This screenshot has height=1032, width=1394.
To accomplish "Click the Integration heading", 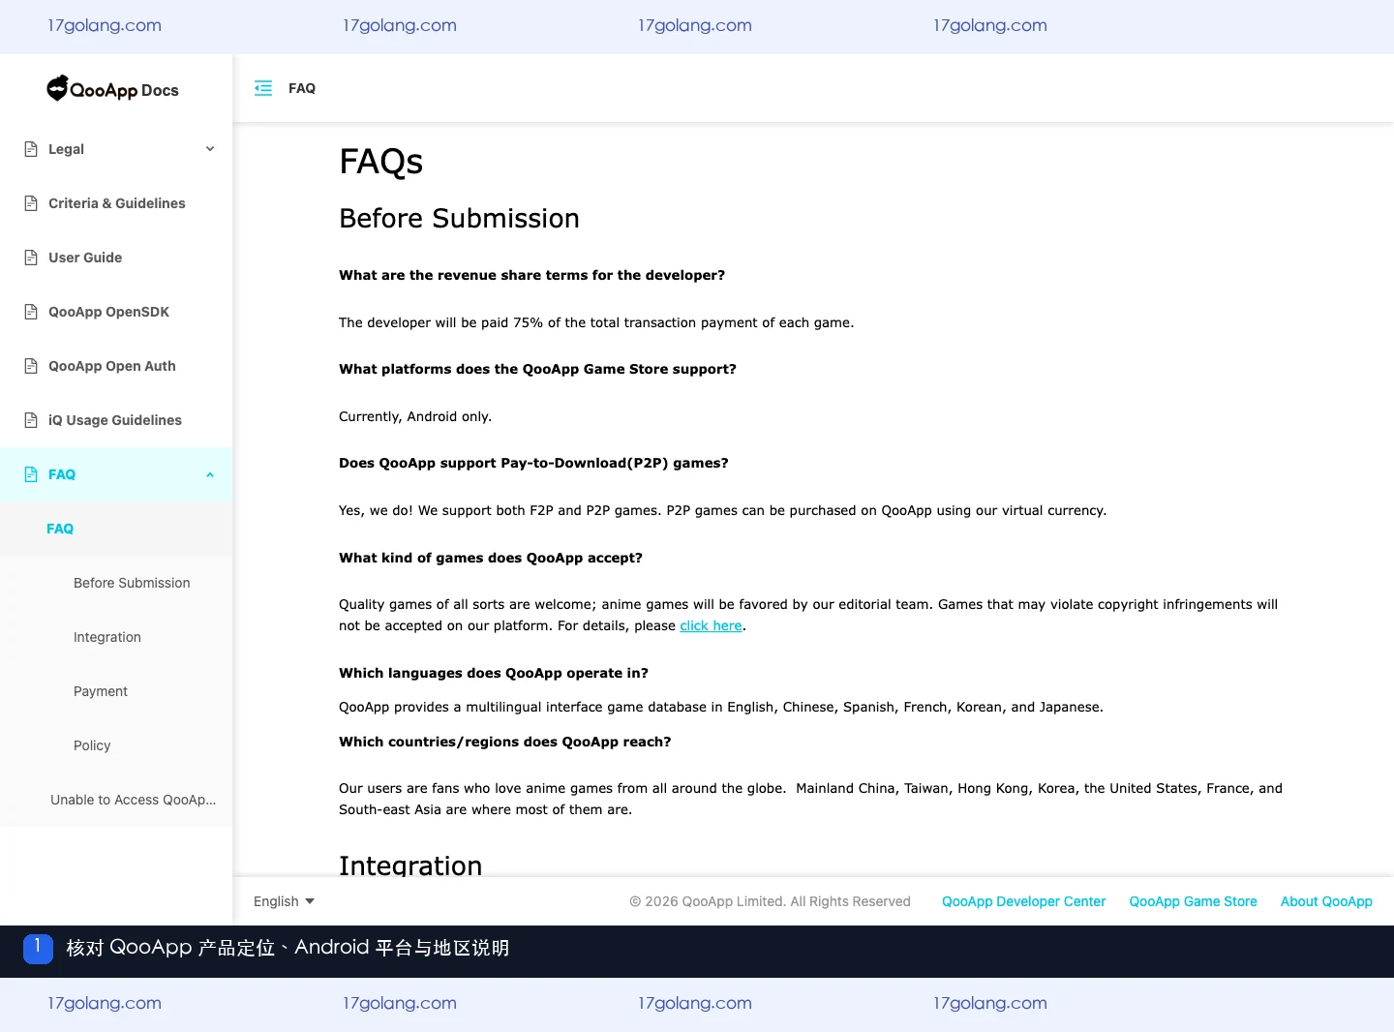I will (410, 865).
